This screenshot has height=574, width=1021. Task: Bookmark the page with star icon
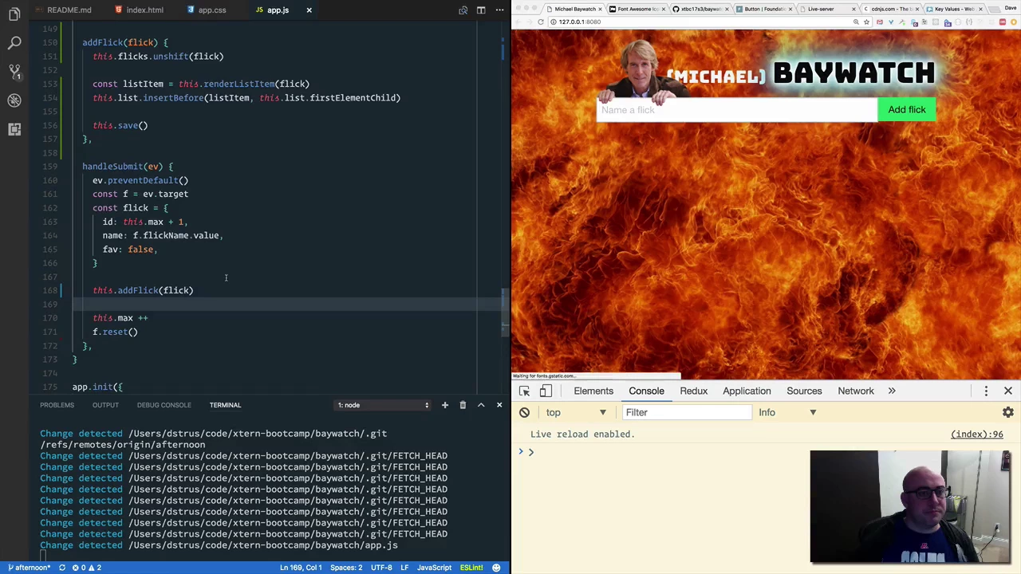pos(868,22)
